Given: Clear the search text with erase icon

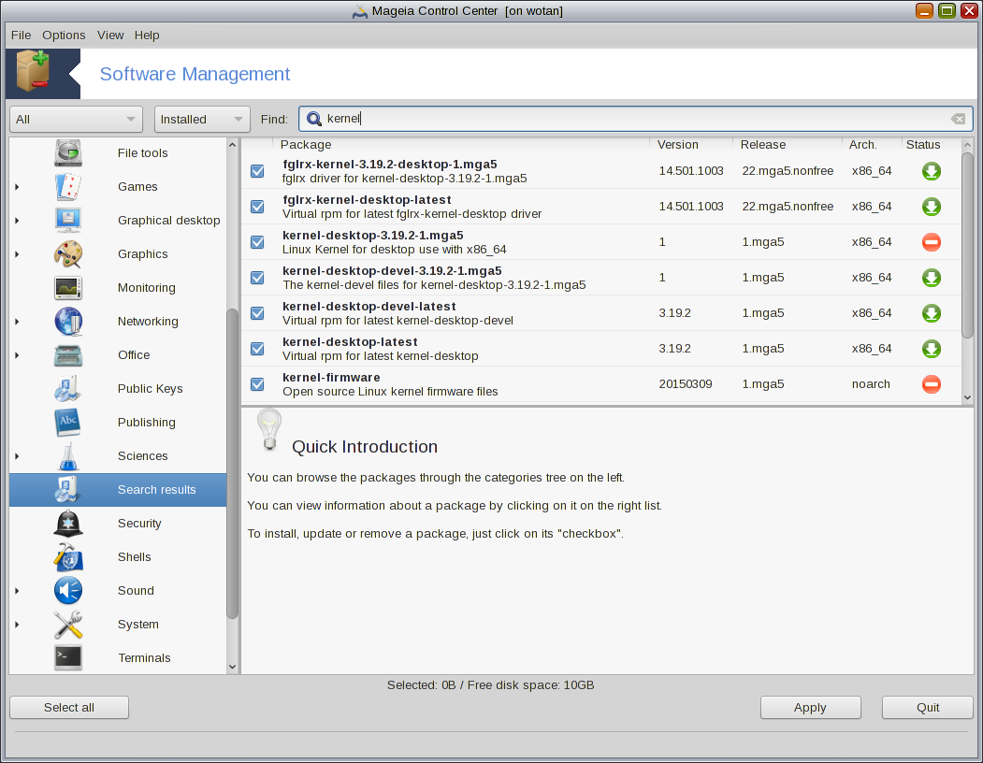Looking at the screenshot, I should [958, 119].
